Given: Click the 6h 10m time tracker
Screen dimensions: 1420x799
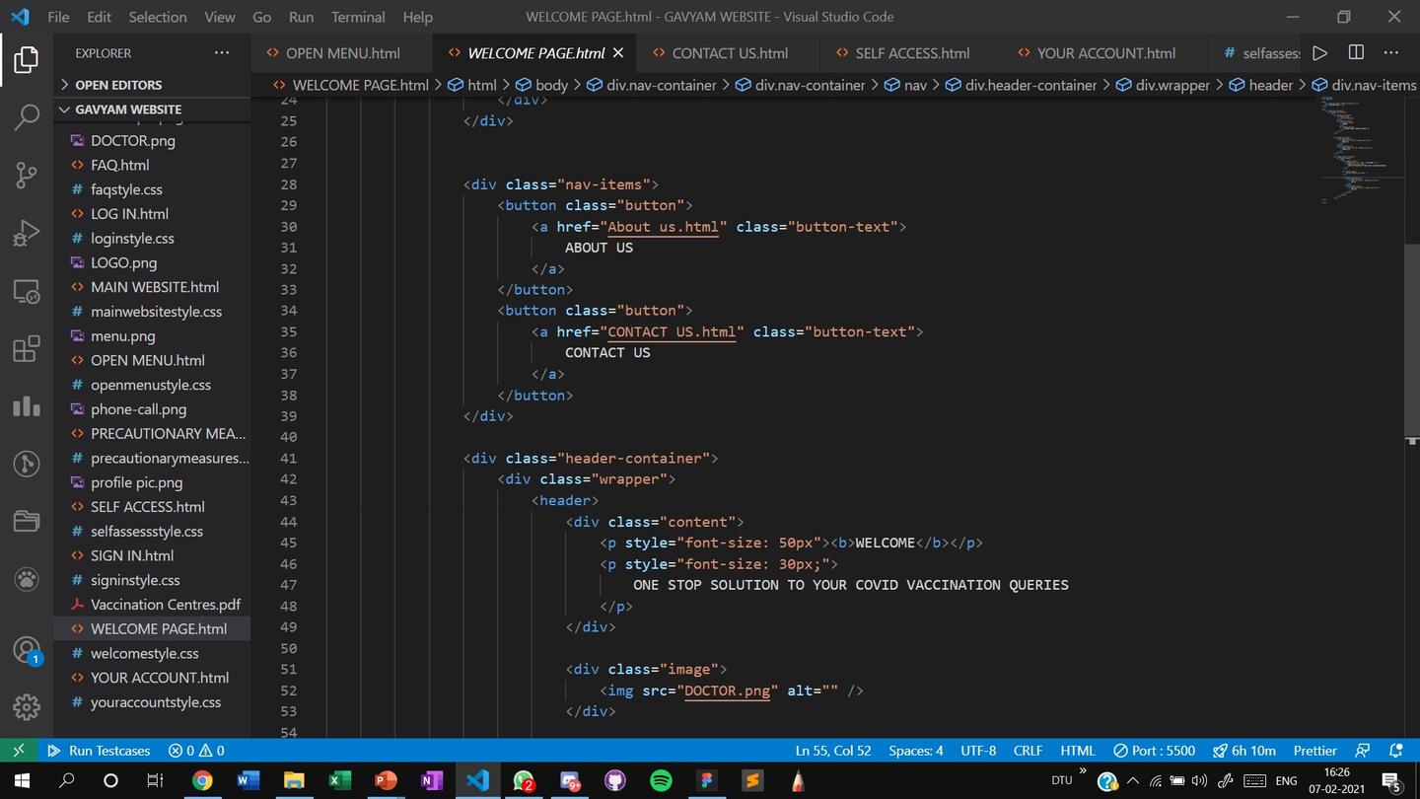Looking at the screenshot, I should [1244, 751].
